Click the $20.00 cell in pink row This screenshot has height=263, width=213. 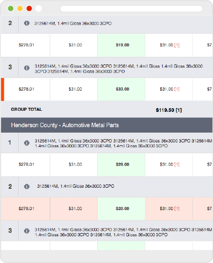coord(121,208)
